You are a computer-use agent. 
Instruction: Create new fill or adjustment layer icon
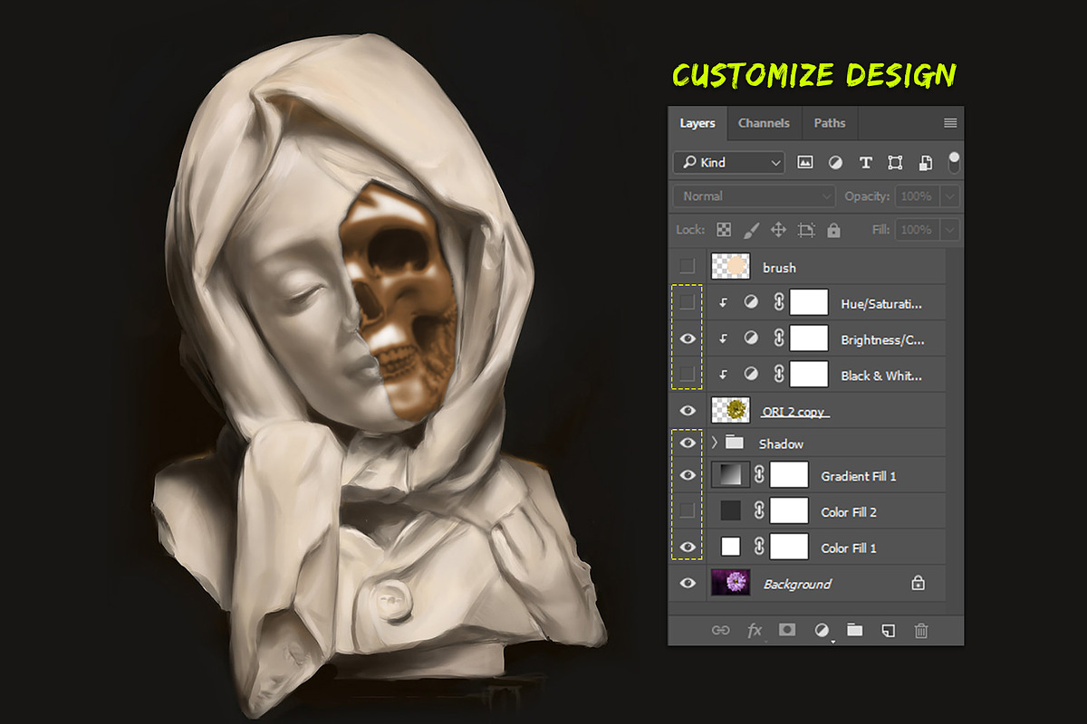pos(822,630)
